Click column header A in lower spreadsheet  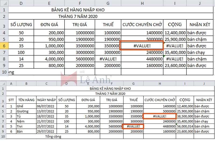11,84
